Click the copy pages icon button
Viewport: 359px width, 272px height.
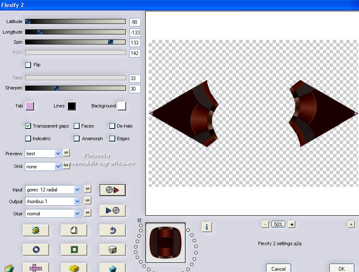pyautogui.click(x=74, y=230)
